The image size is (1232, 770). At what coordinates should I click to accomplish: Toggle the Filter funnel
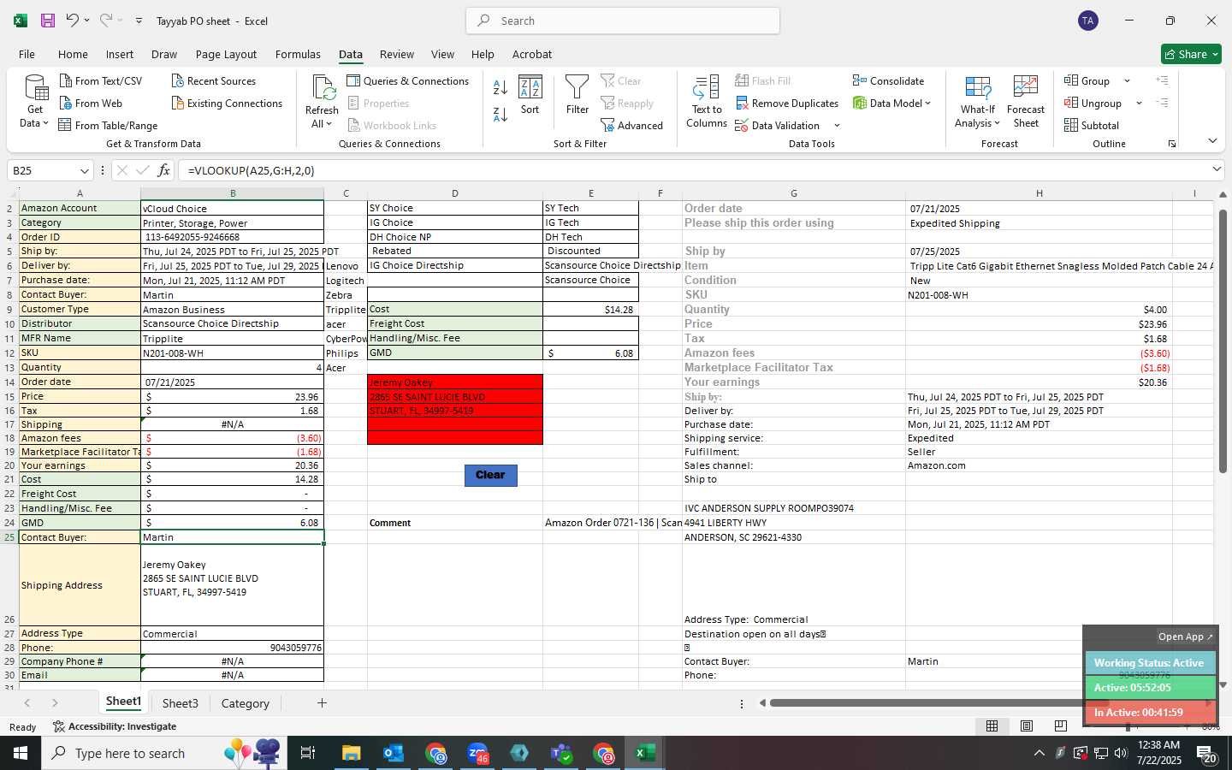point(577,96)
